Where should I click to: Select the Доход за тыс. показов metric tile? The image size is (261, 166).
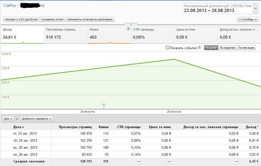click(x=239, y=34)
